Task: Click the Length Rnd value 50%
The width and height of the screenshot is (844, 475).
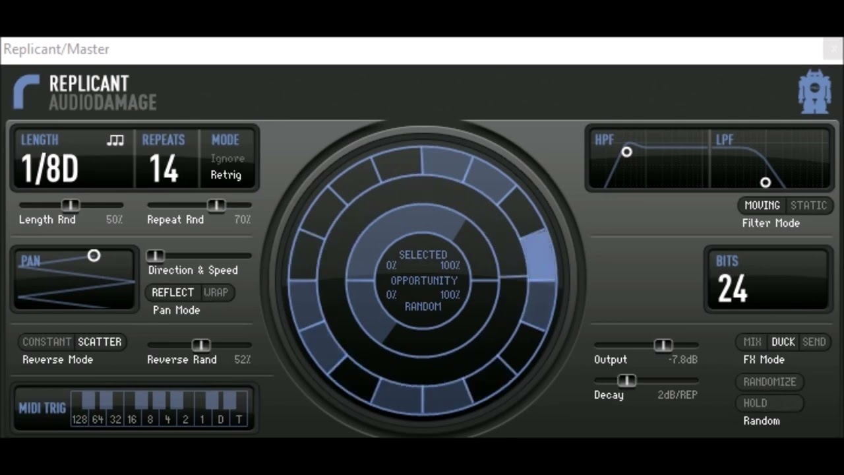Action: [114, 220]
